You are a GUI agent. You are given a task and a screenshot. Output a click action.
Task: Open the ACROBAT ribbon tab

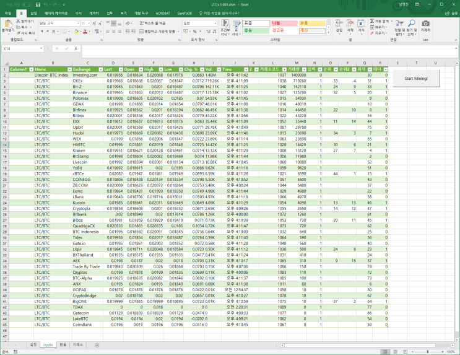click(163, 13)
